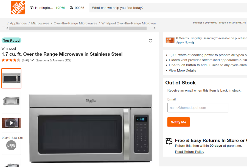Play the product video thumbnail
Viewport: 247px width, 167px height.
11,123
